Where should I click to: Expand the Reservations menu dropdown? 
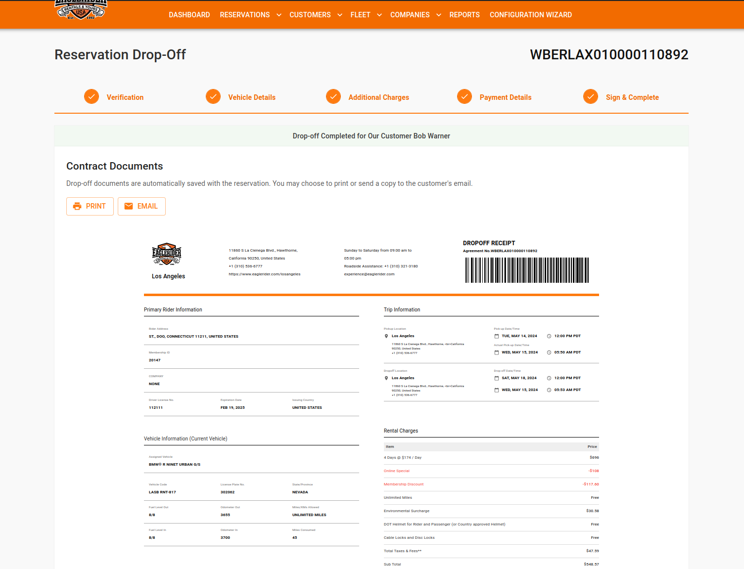[x=279, y=15]
